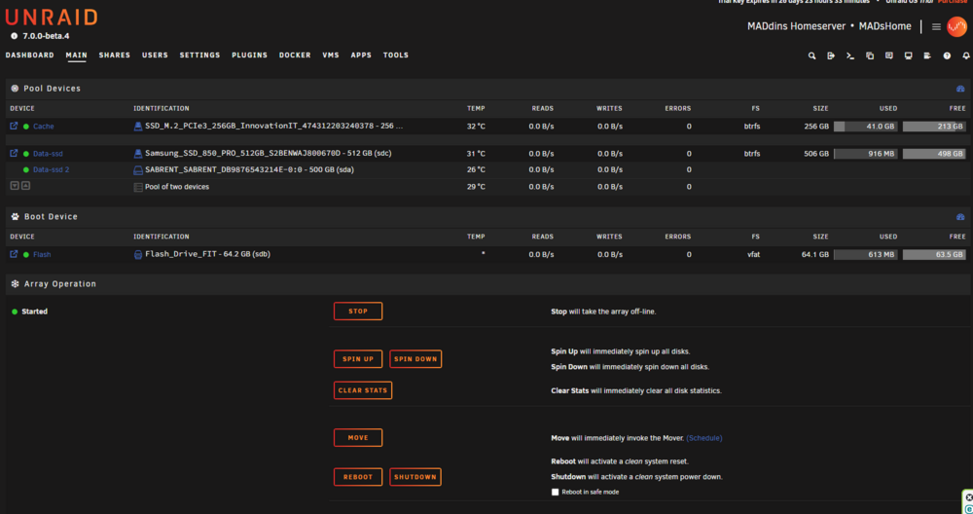The width and height of the screenshot is (973, 514).
Task: Click the search magnifier icon in toolbar
Action: point(811,55)
